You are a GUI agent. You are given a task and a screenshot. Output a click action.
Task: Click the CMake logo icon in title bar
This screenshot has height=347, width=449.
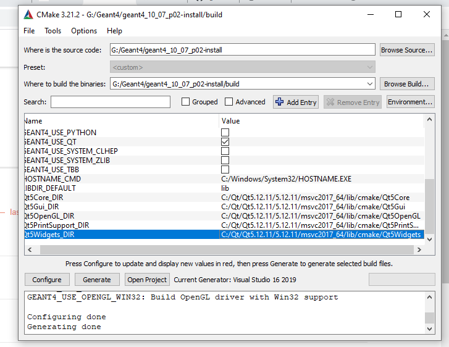click(x=28, y=15)
